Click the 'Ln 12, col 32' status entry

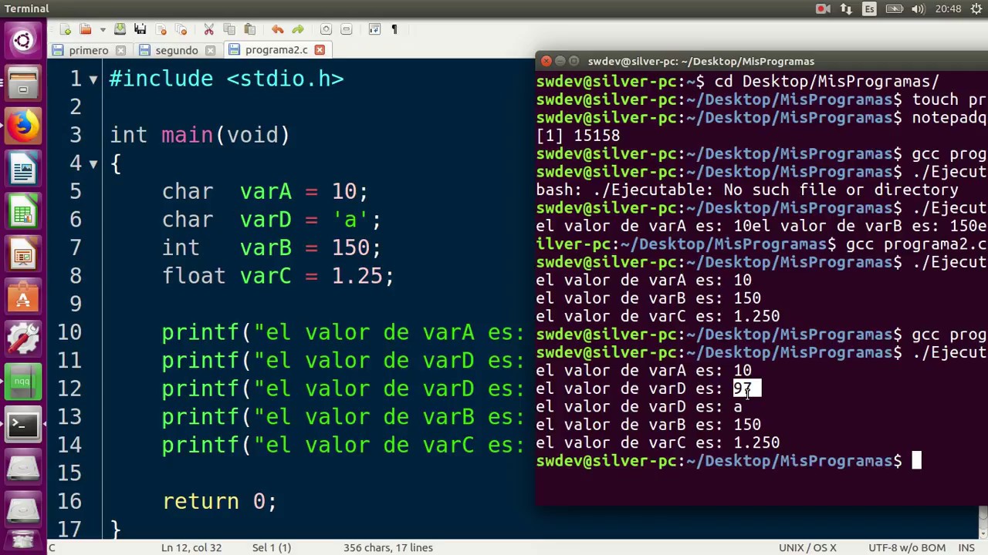[191, 547]
